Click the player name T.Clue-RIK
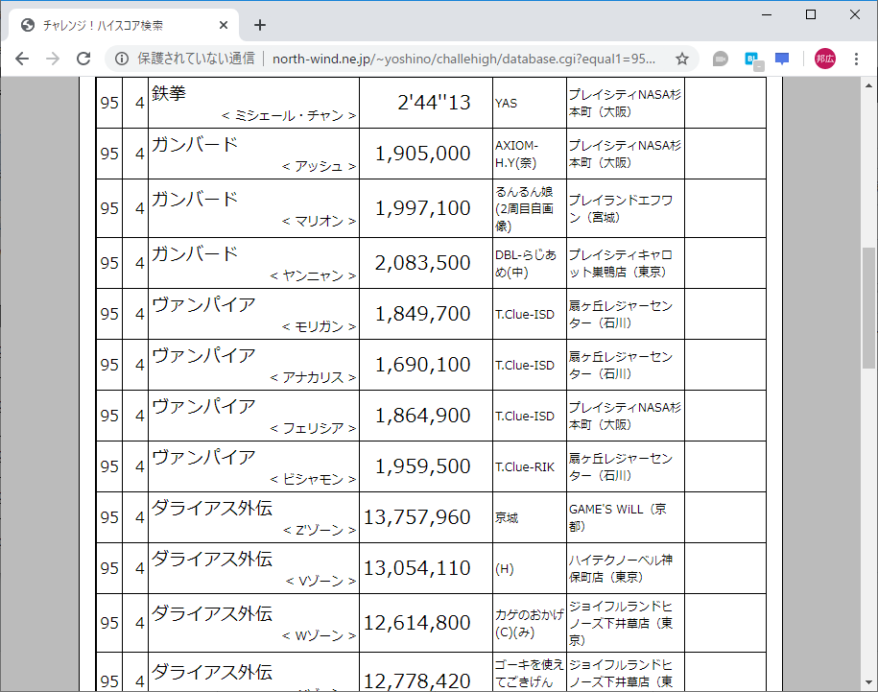 pyautogui.click(x=525, y=466)
